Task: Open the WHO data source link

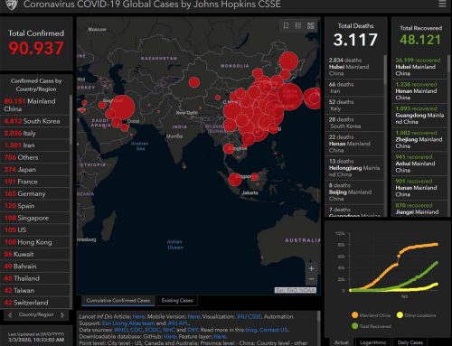Action: pos(121,330)
